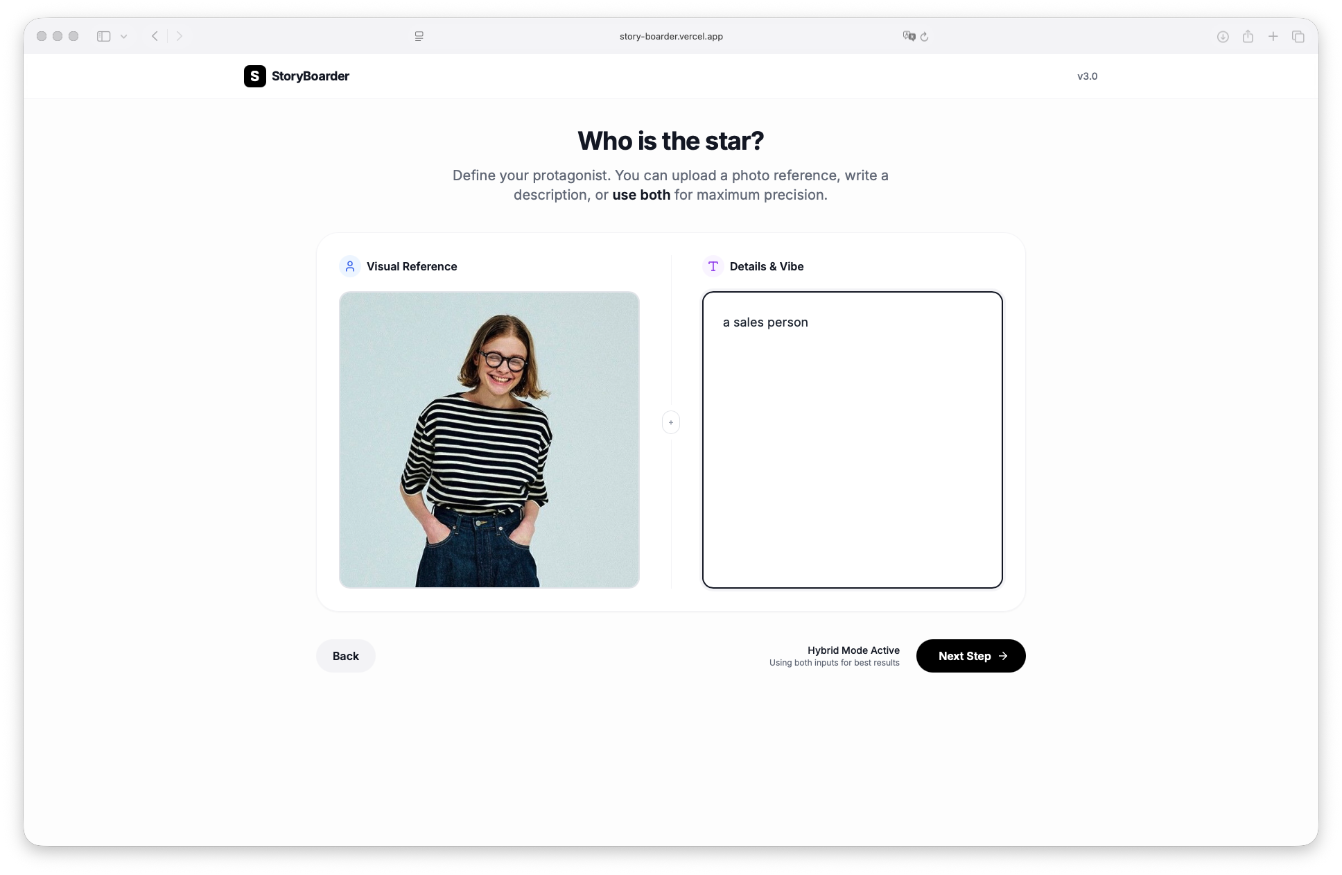Image resolution: width=1342 pixels, height=875 pixels.
Task: Click the plus divider icon between panels
Action: pos(671,422)
